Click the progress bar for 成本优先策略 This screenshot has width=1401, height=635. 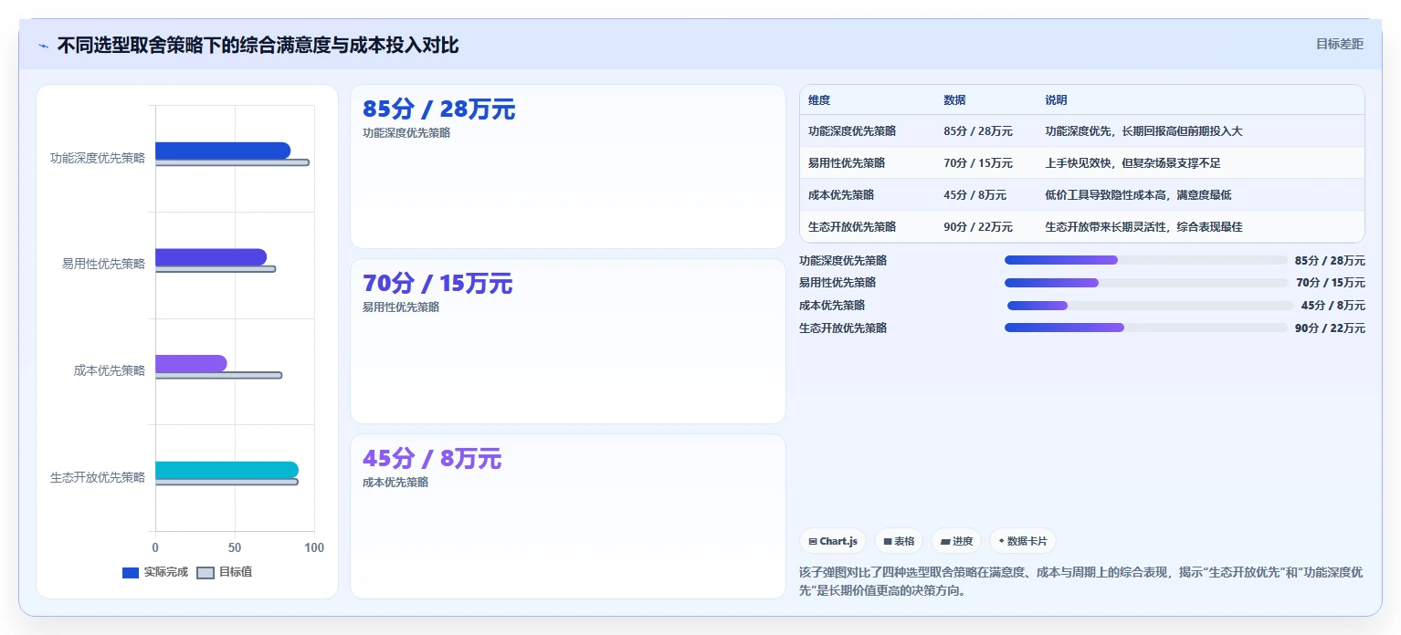(x=1150, y=306)
